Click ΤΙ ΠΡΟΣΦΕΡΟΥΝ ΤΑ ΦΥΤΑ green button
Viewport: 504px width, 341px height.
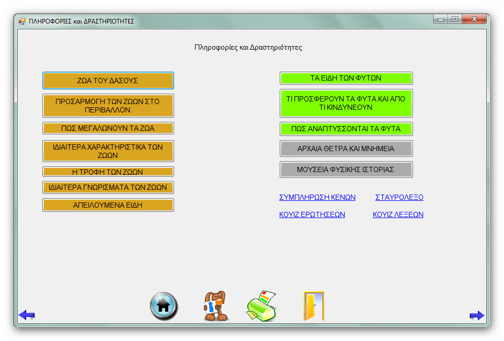pos(346,103)
